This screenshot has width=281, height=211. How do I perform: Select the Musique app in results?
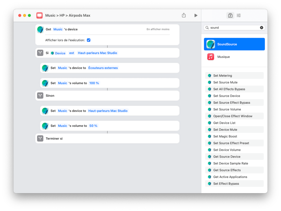(223, 57)
